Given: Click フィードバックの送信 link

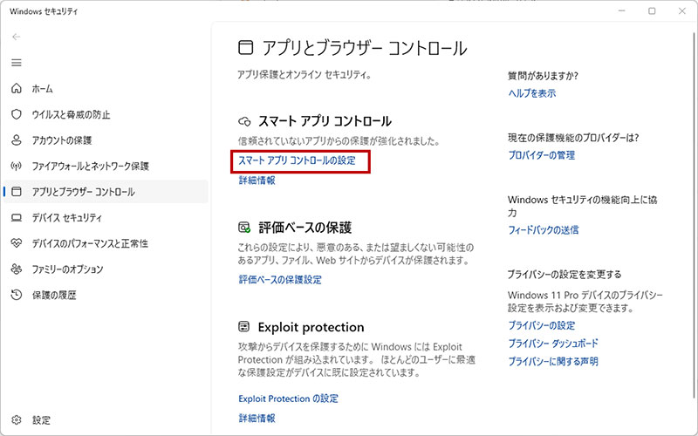Looking at the screenshot, I should [x=543, y=230].
